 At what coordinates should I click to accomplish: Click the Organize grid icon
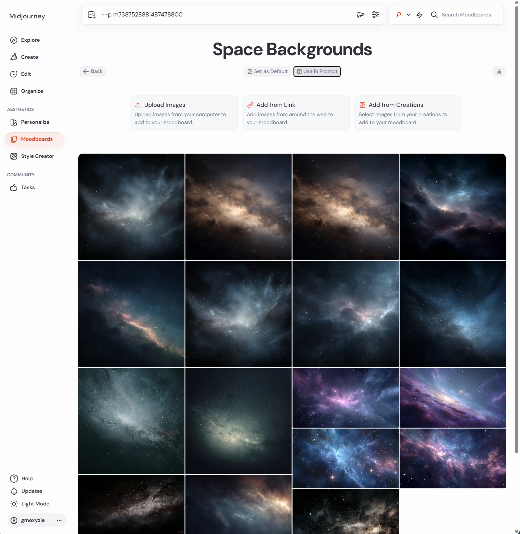(14, 91)
